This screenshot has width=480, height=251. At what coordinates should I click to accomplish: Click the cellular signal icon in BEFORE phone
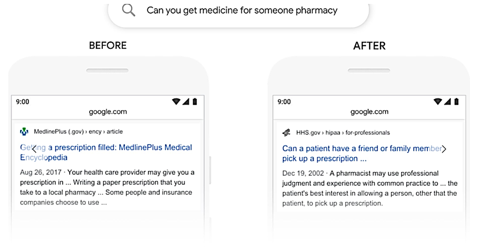(186, 101)
